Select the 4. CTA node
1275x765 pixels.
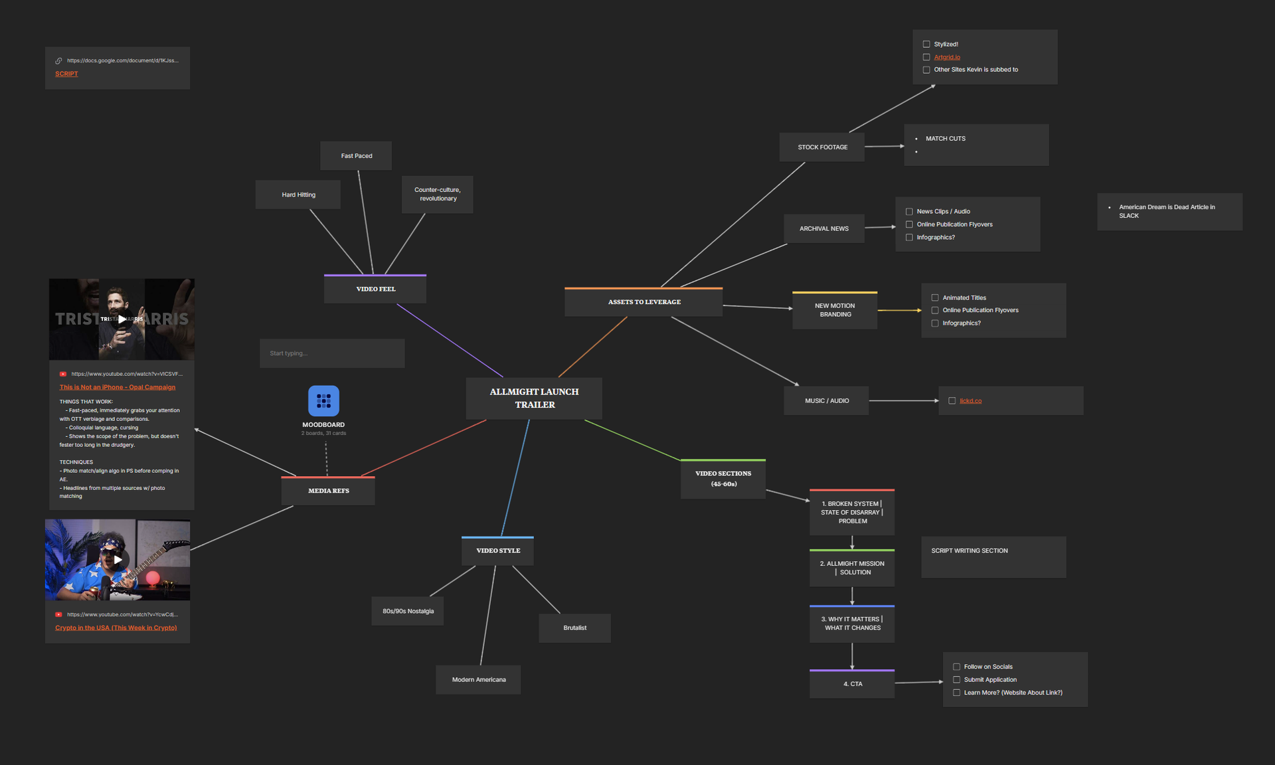point(852,683)
